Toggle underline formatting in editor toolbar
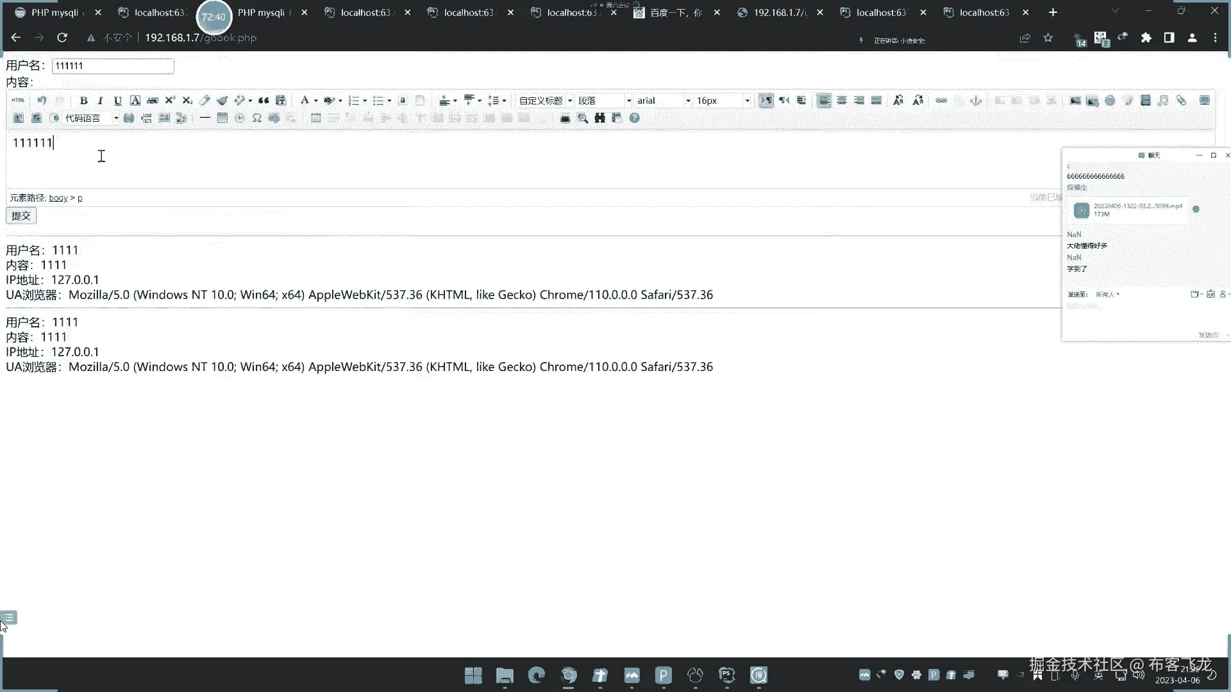1231x692 pixels. pos(117,101)
